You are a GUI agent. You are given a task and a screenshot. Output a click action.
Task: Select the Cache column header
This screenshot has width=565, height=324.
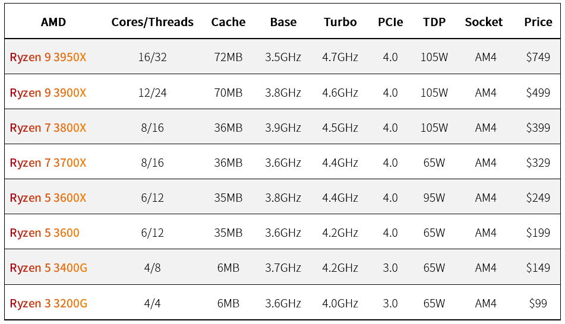[x=228, y=23]
